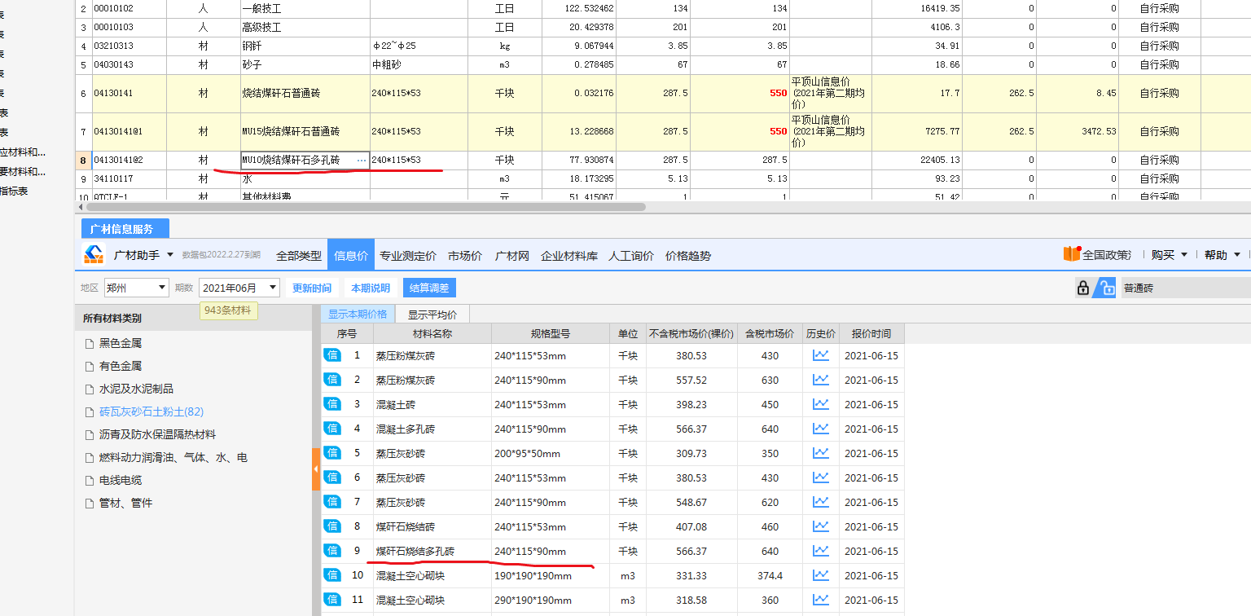Open the 价格趋势 tab

point(688,255)
